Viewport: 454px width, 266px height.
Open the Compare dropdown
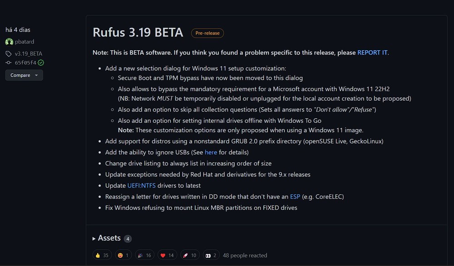pyautogui.click(x=24, y=75)
